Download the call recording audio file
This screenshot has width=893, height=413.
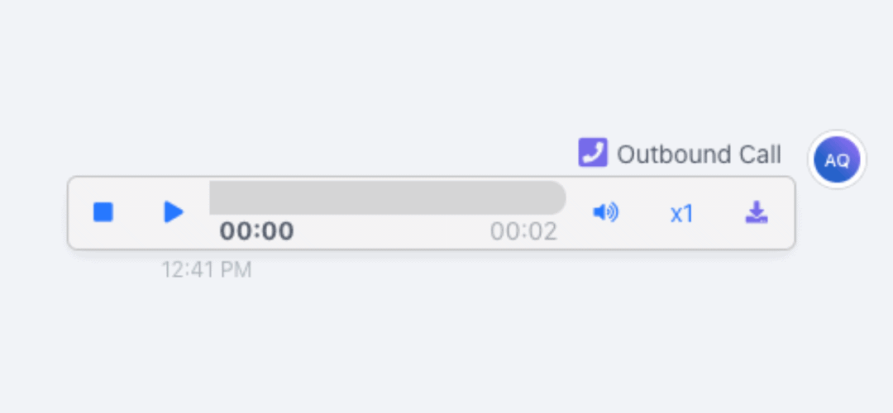[757, 212]
